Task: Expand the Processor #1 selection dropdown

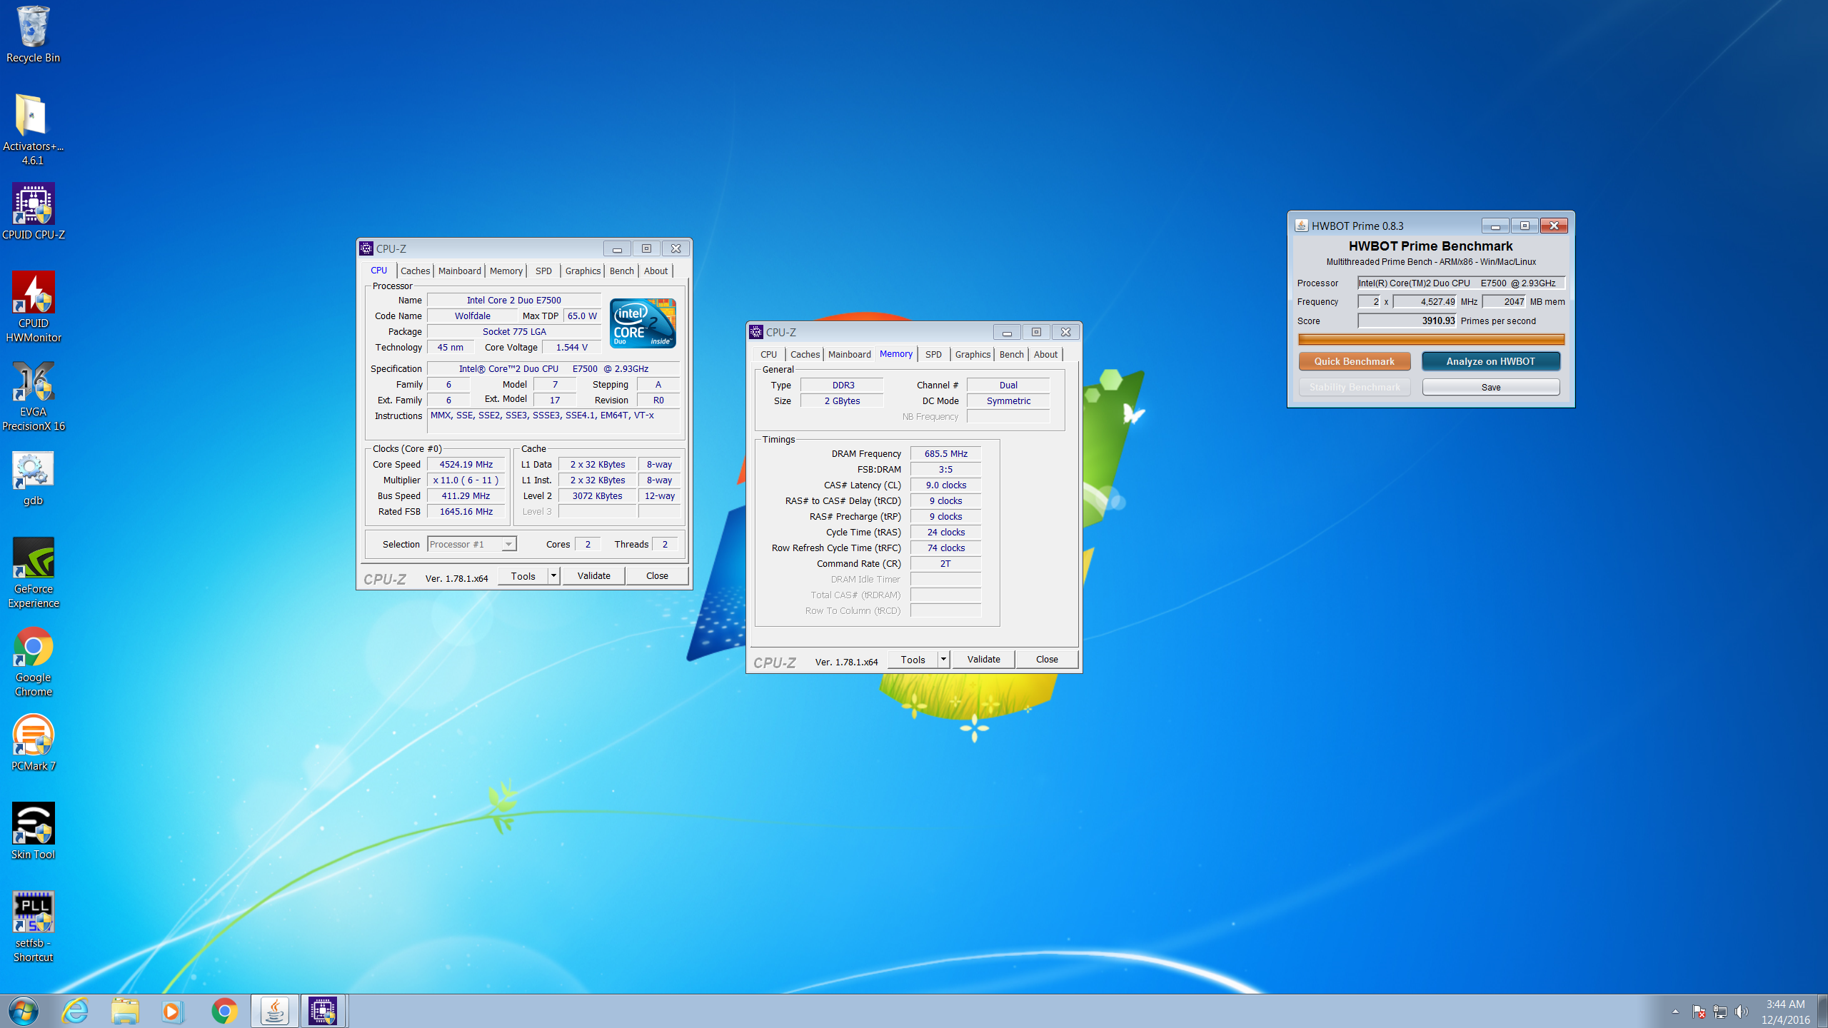Action: 508,544
